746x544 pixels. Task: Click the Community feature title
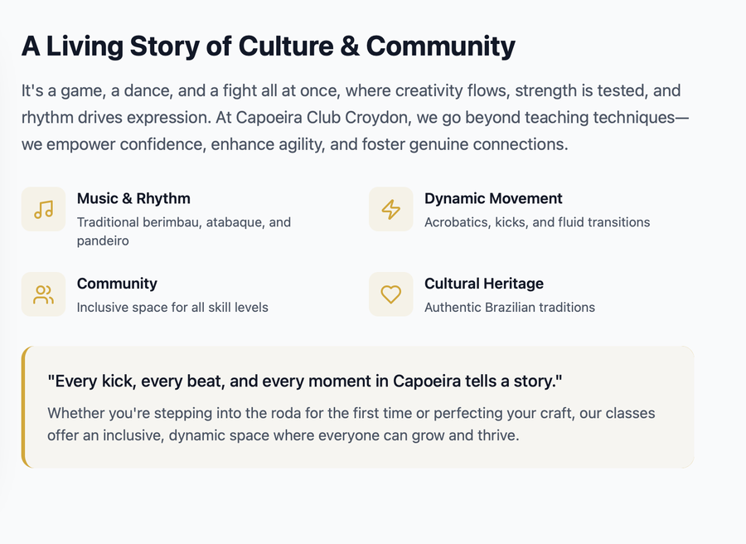[x=117, y=284]
